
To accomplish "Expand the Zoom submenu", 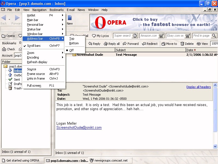I will click(x=31, y=53).
